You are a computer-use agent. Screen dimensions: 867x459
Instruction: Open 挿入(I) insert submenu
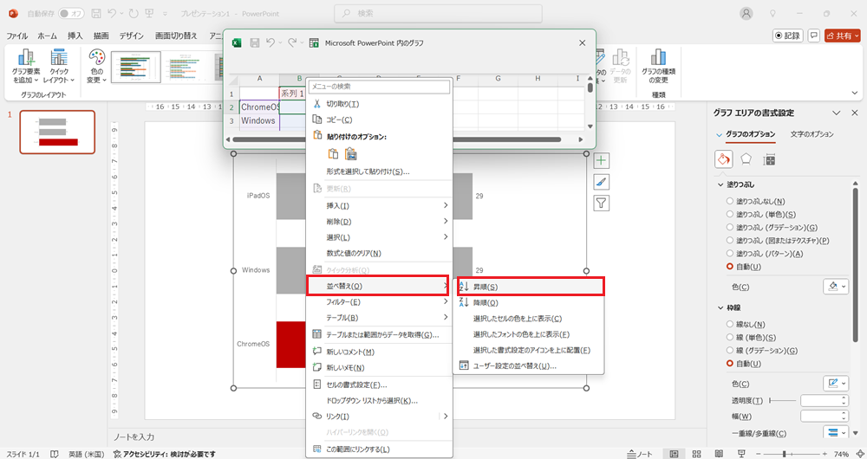(x=380, y=205)
